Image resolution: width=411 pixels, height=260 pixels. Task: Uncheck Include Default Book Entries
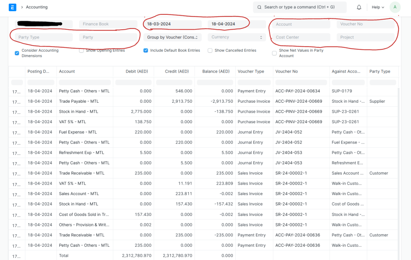pyautogui.click(x=146, y=51)
